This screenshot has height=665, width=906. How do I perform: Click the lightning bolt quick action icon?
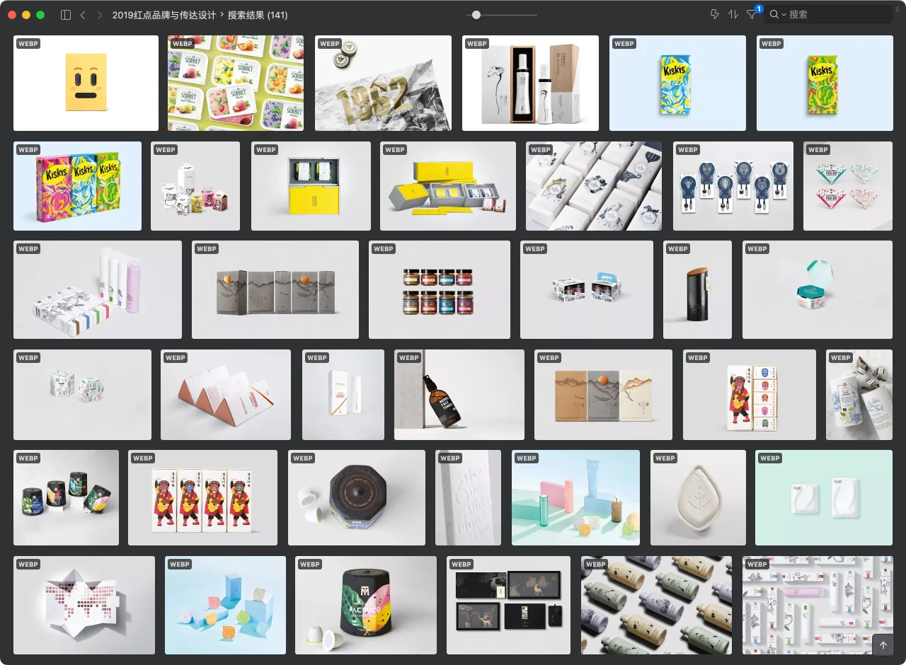point(714,15)
